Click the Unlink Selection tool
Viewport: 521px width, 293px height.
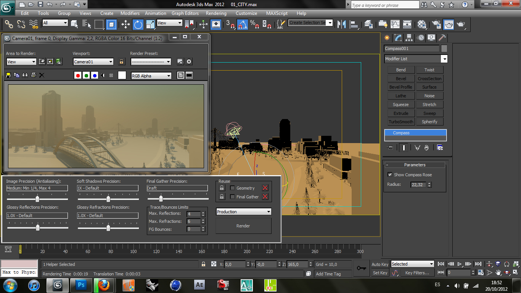click(x=21, y=24)
